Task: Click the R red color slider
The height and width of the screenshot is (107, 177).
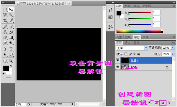Action: click(140, 12)
